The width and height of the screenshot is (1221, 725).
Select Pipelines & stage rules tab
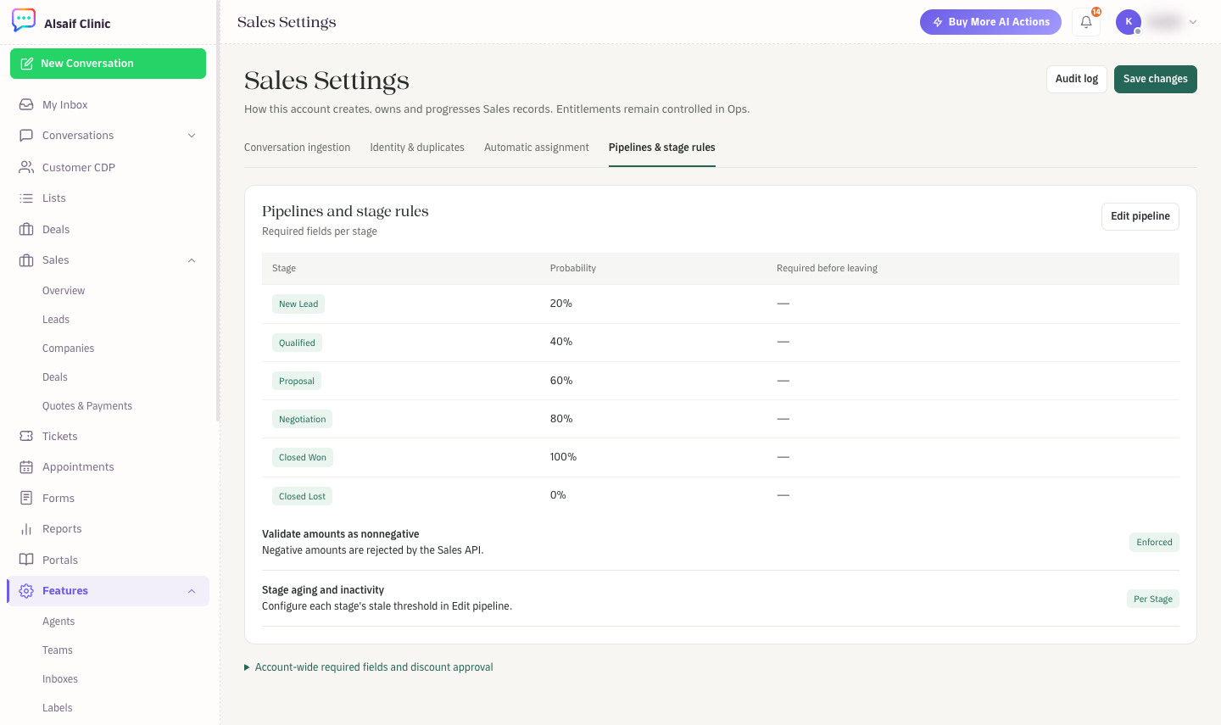662,148
